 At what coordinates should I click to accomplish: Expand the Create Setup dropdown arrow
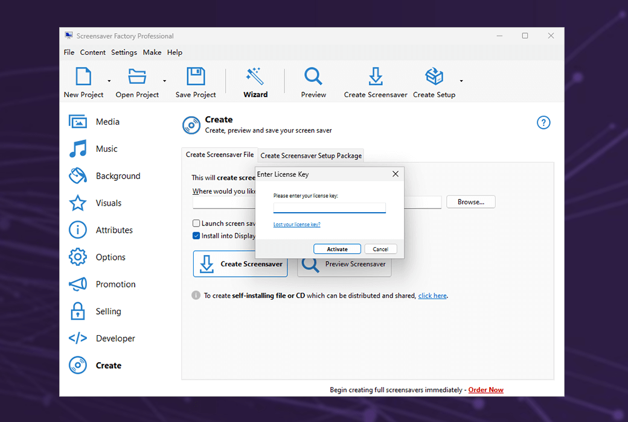pyautogui.click(x=461, y=81)
